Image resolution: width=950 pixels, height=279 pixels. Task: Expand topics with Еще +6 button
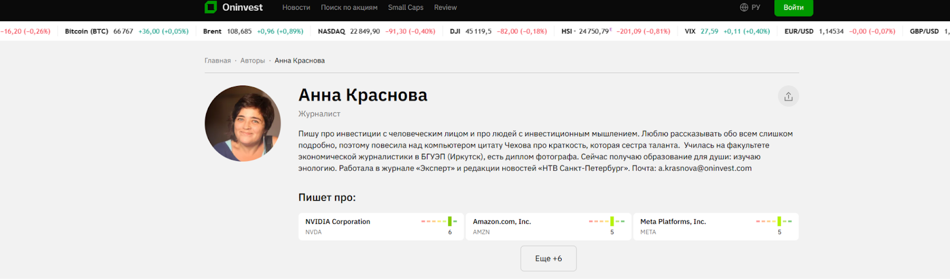(548, 258)
